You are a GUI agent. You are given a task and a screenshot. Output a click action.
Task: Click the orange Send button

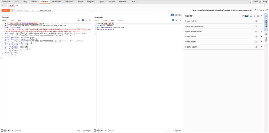tap(6, 10)
